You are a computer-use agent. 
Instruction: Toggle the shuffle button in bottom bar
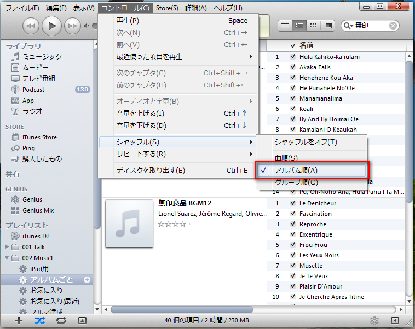click(40, 321)
